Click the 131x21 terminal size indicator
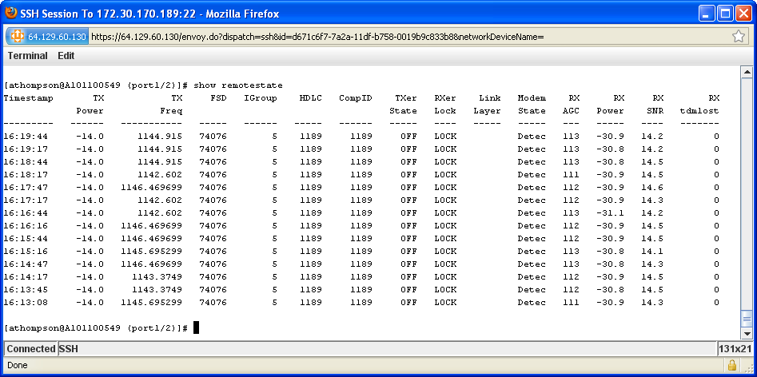This screenshot has height=377, width=757. pos(735,349)
